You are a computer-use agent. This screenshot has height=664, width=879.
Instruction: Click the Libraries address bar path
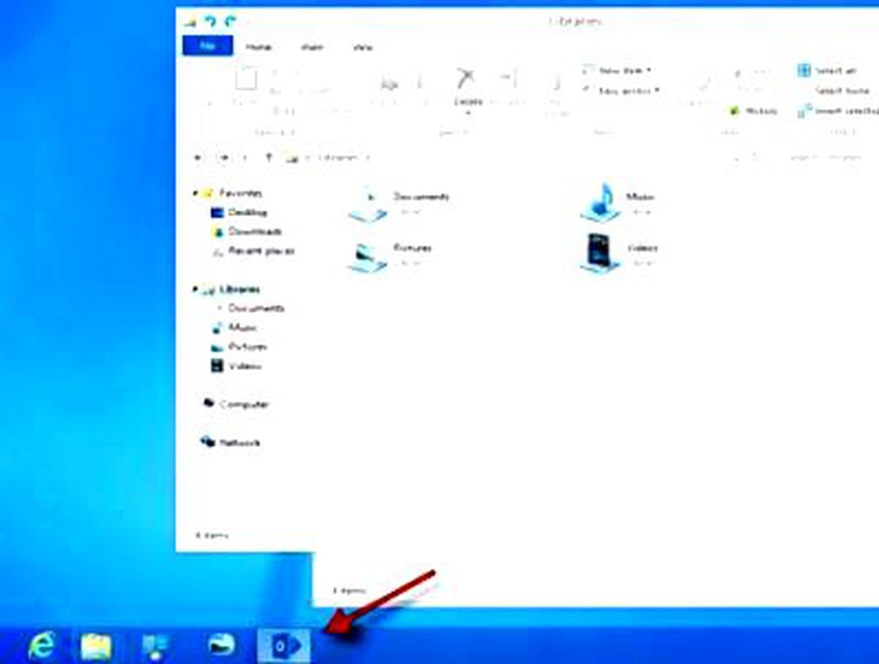[340, 158]
